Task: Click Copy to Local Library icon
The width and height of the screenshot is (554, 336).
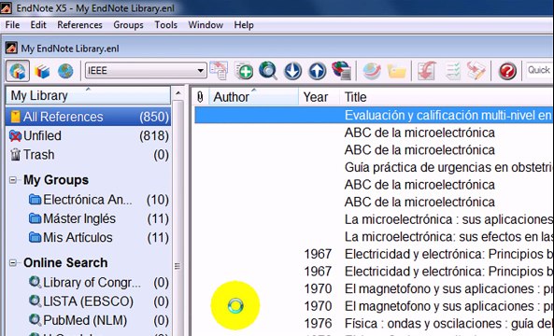Action: point(219,70)
